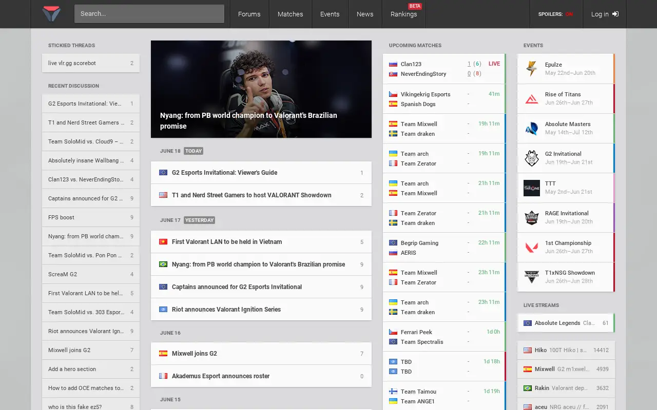Open the Events nav item
This screenshot has width=657, height=410.
click(330, 14)
